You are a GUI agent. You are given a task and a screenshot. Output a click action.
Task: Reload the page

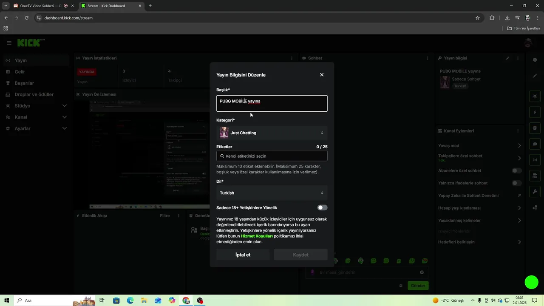click(x=26, y=18)
